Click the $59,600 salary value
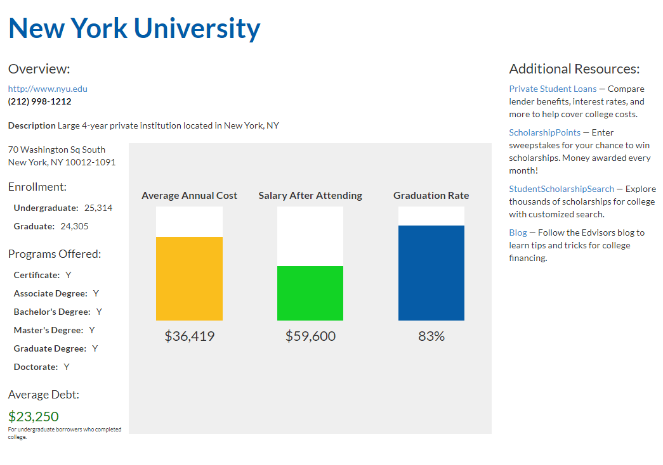This screenshot has width=663, height=465. point(310,336)
